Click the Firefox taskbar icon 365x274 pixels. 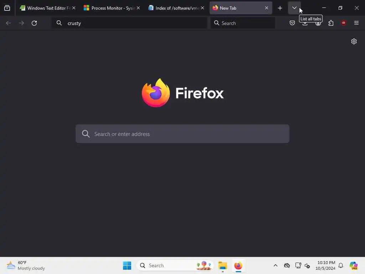tap(238, 265)
